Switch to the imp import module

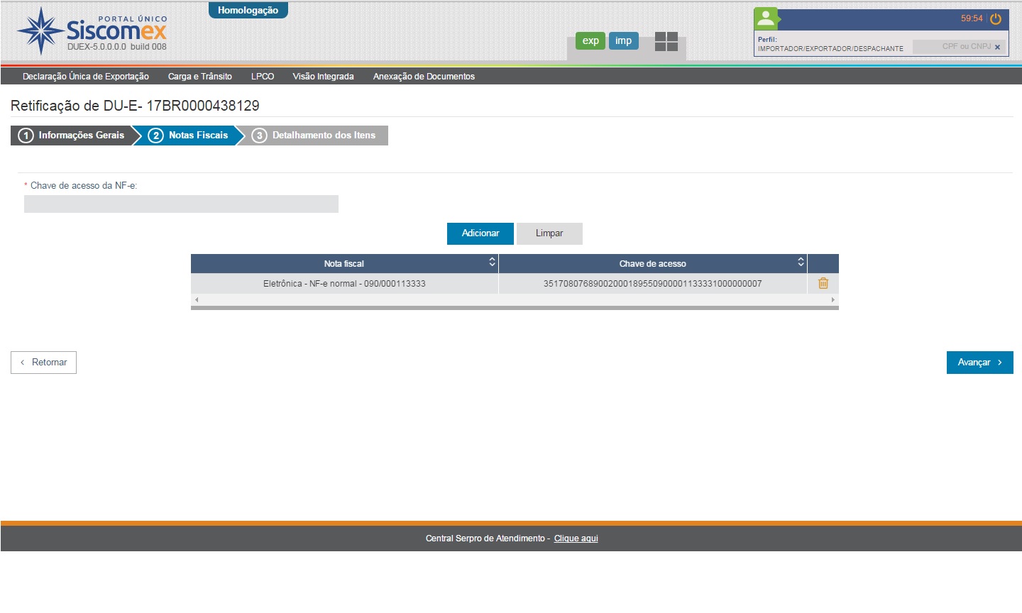click(624, 41)
